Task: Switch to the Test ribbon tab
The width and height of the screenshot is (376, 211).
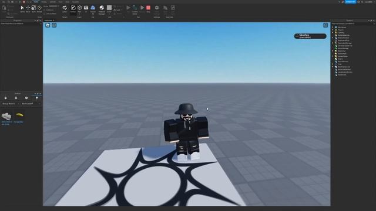Action: pyautogui.click(x=61, y=2)
